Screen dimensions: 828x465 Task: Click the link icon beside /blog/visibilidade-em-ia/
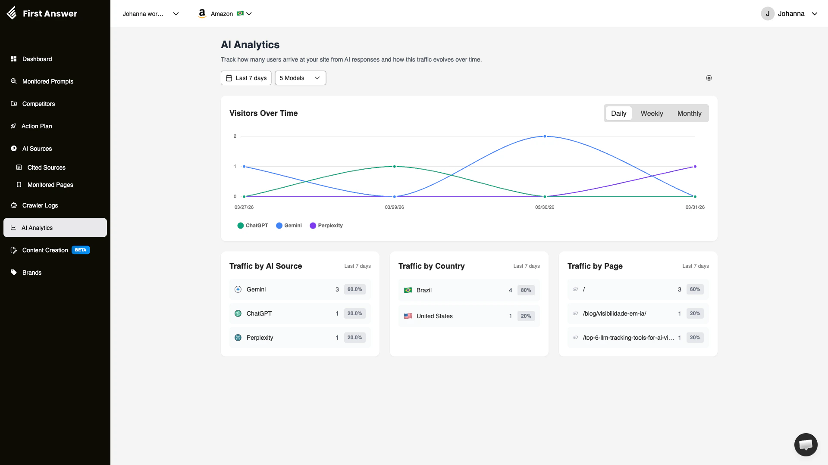(x=575, y=313)
